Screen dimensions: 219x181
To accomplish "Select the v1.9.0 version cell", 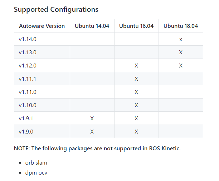I will 26,131.
